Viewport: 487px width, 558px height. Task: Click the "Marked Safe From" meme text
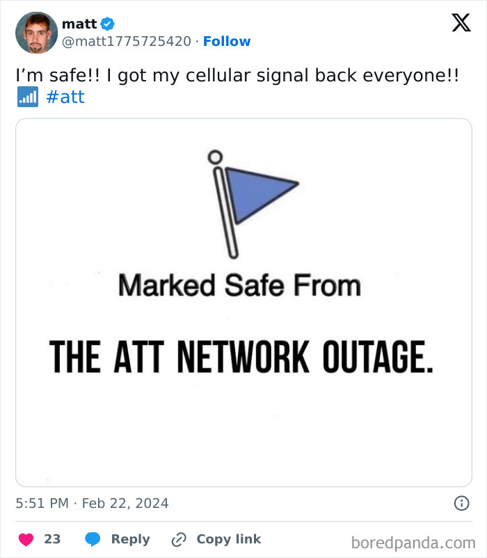pyautogui.click(x=239, y=285)
